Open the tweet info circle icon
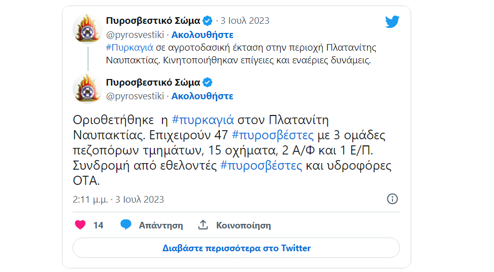494x272 pixels. (x=392, y=199)
